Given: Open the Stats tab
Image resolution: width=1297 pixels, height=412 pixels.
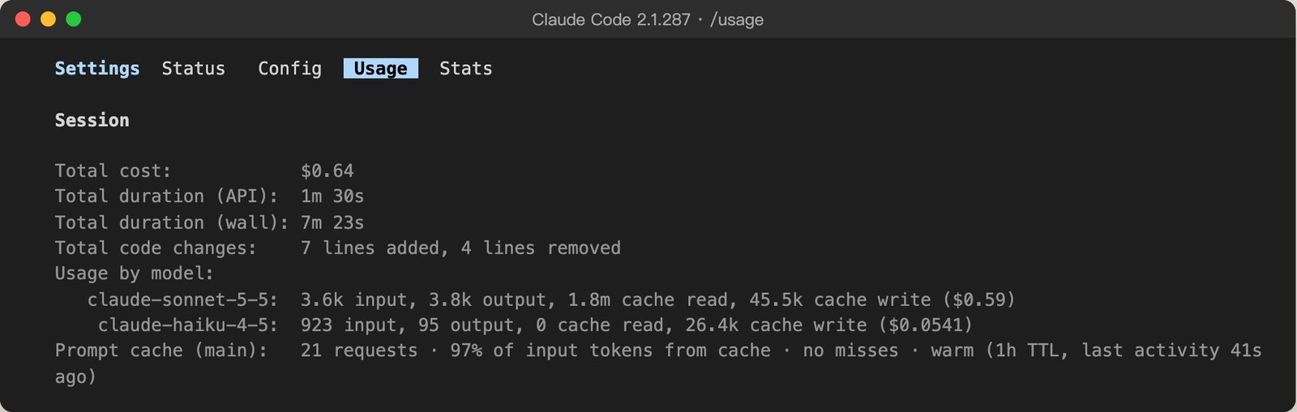Looking at the screenshot, I should point(465,69).
